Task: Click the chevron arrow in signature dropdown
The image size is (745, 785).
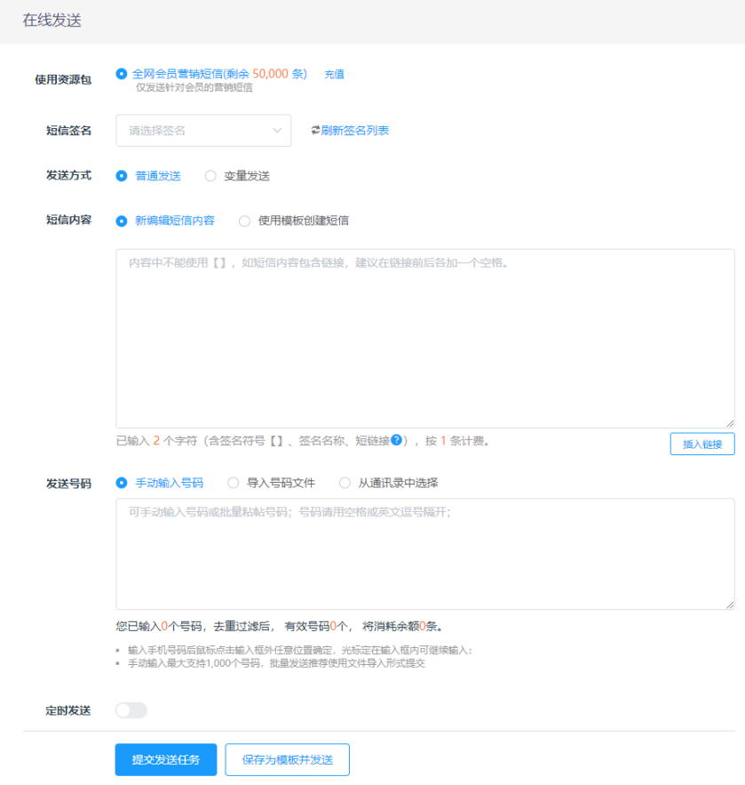Action: coord(277,131)
